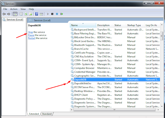Image resolution: width=165 pixels, height=118 pixels.
Task: Click gear icon beside DapodikDB service
Action: pos(72,80)
